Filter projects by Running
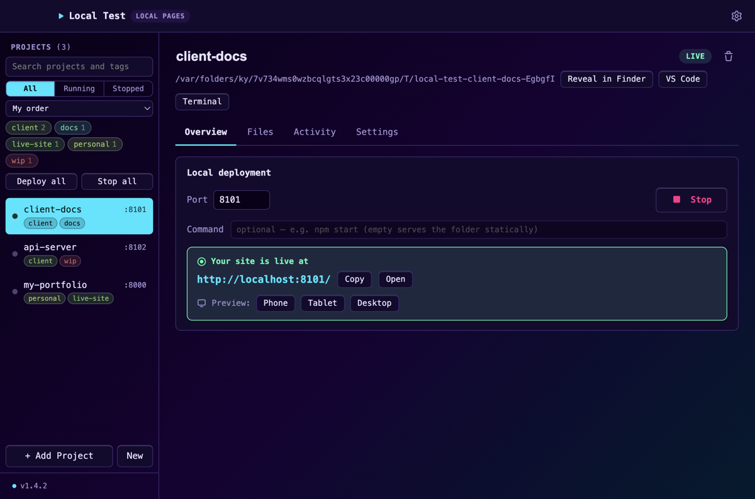Screen dimensions: 755x499 79,89
